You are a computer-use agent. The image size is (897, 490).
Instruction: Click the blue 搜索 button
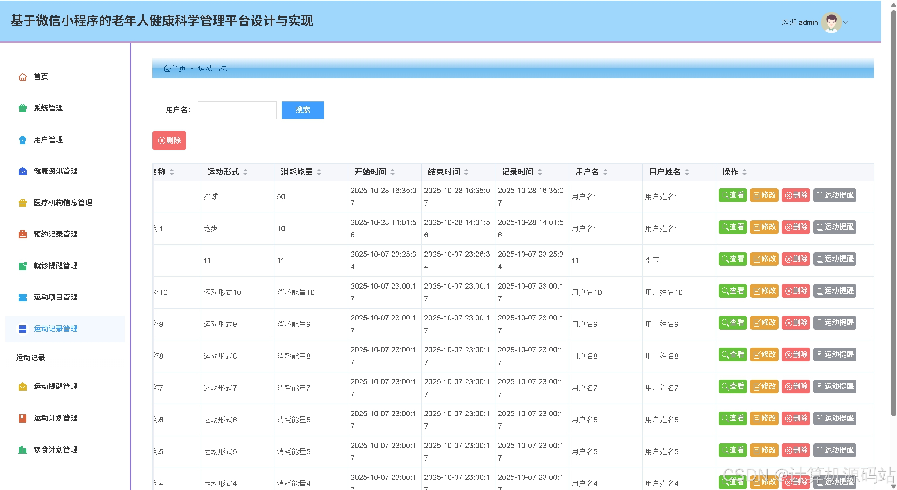click(303, 110)
